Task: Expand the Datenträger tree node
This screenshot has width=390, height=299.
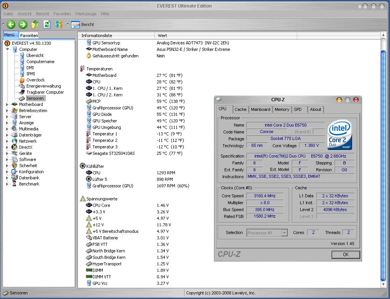Action: tap(7, 135)
